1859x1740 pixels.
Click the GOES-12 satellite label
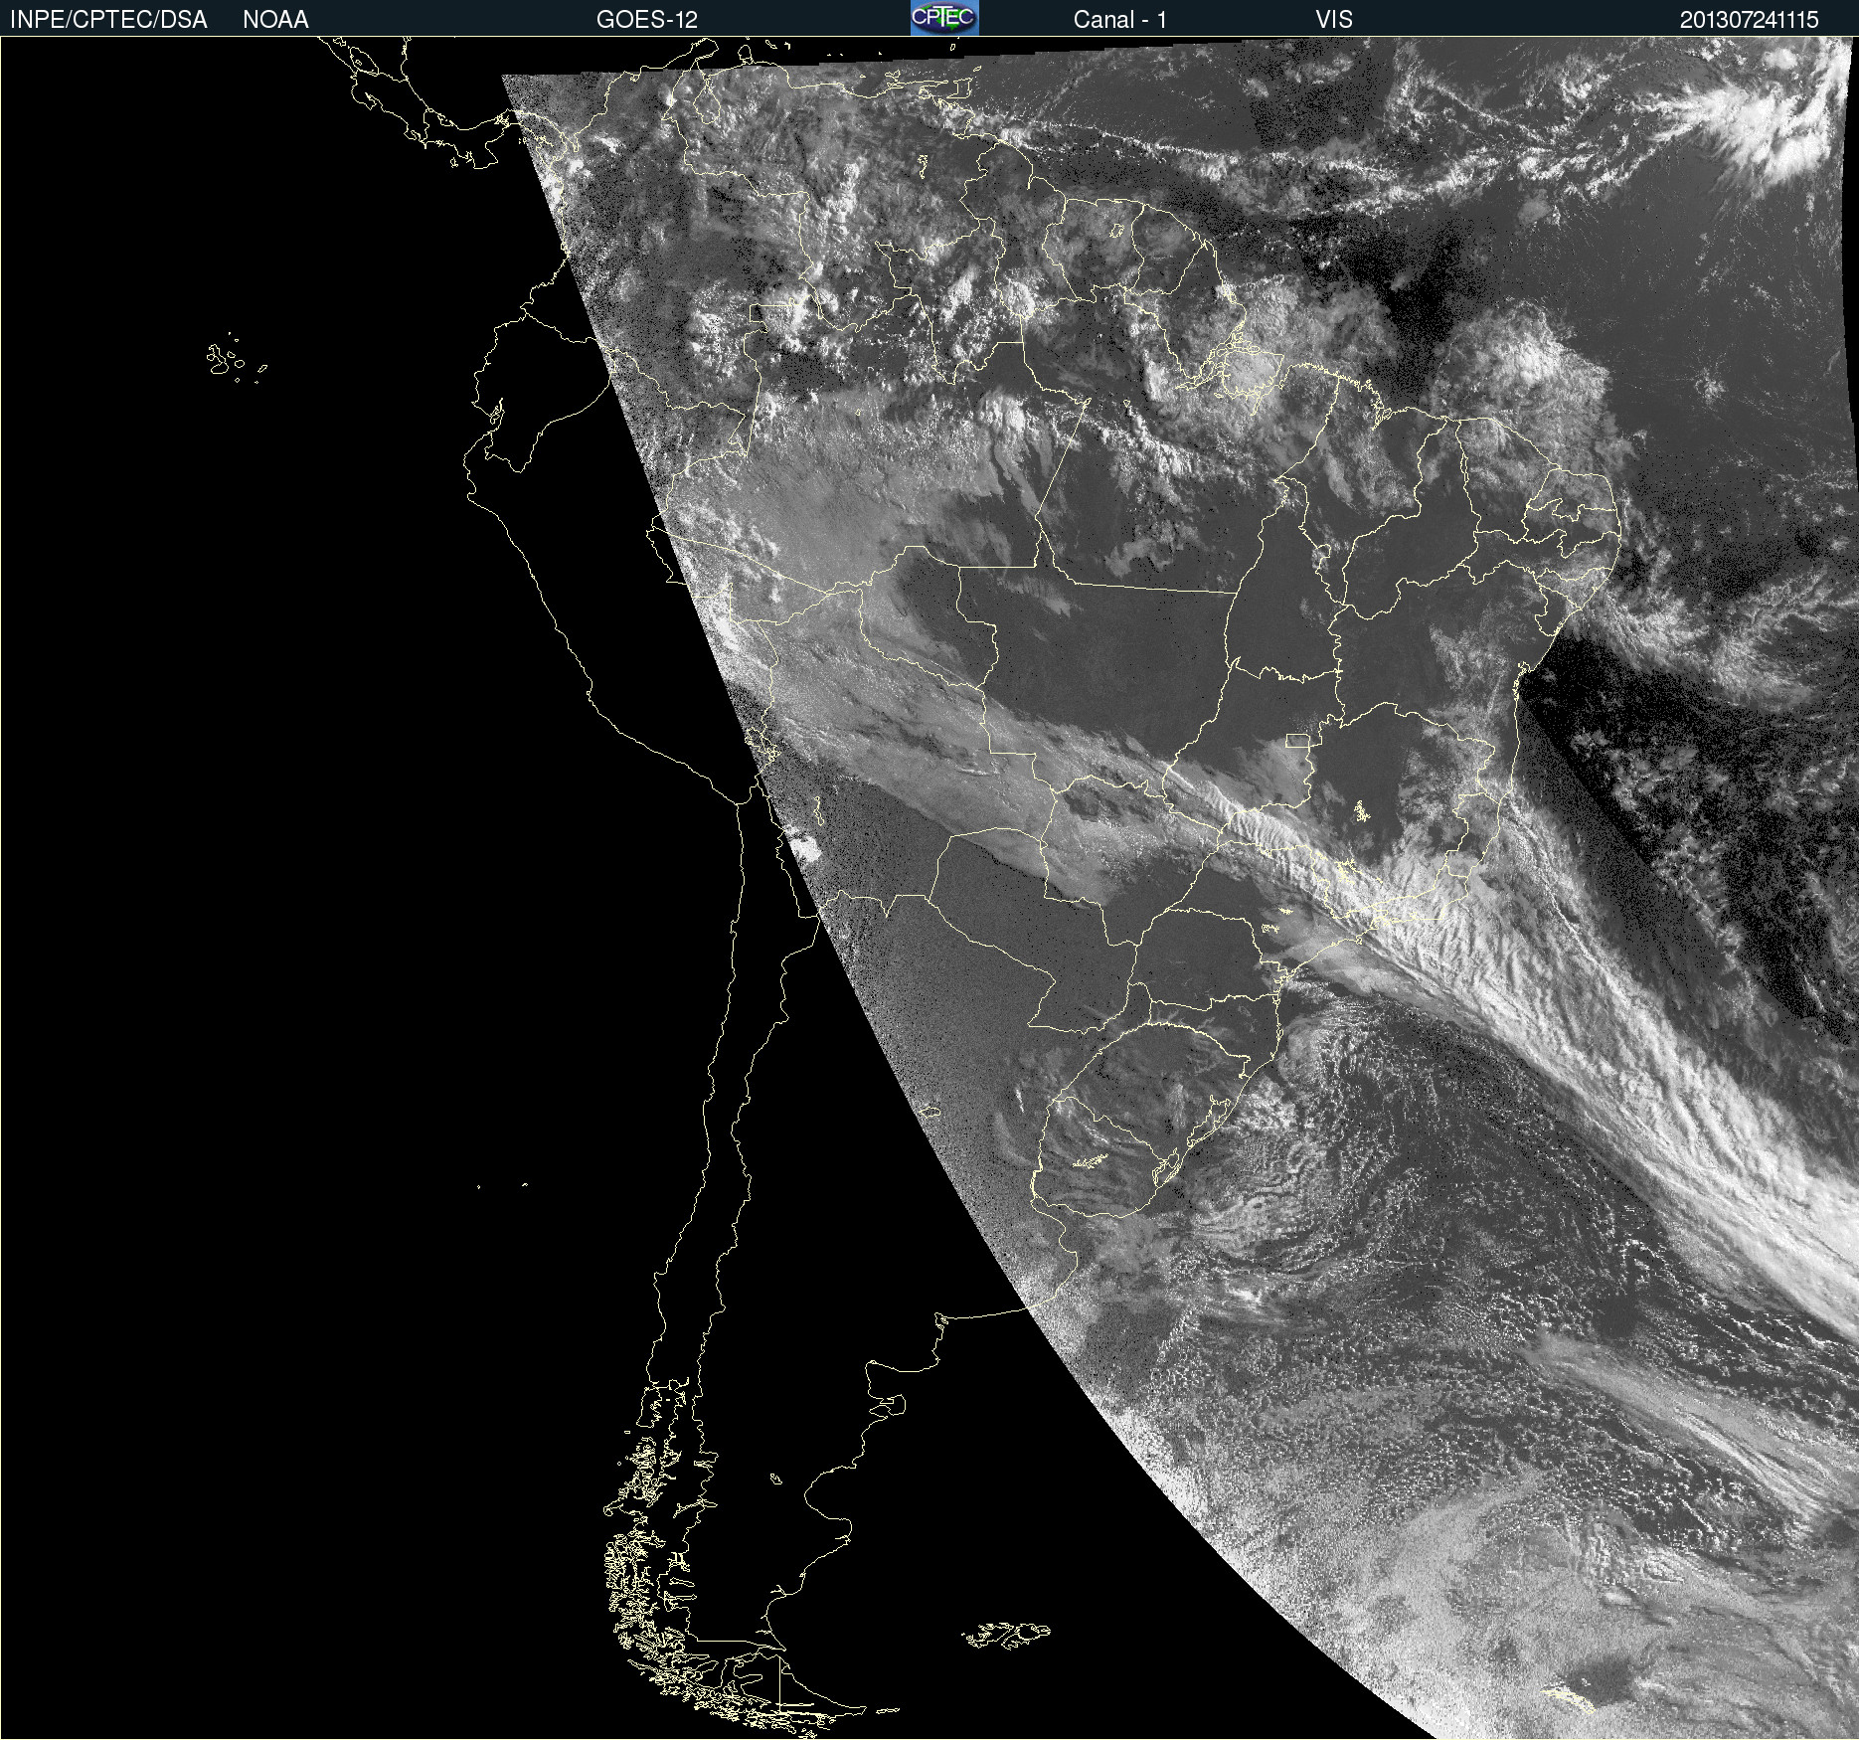coord(647,20)
